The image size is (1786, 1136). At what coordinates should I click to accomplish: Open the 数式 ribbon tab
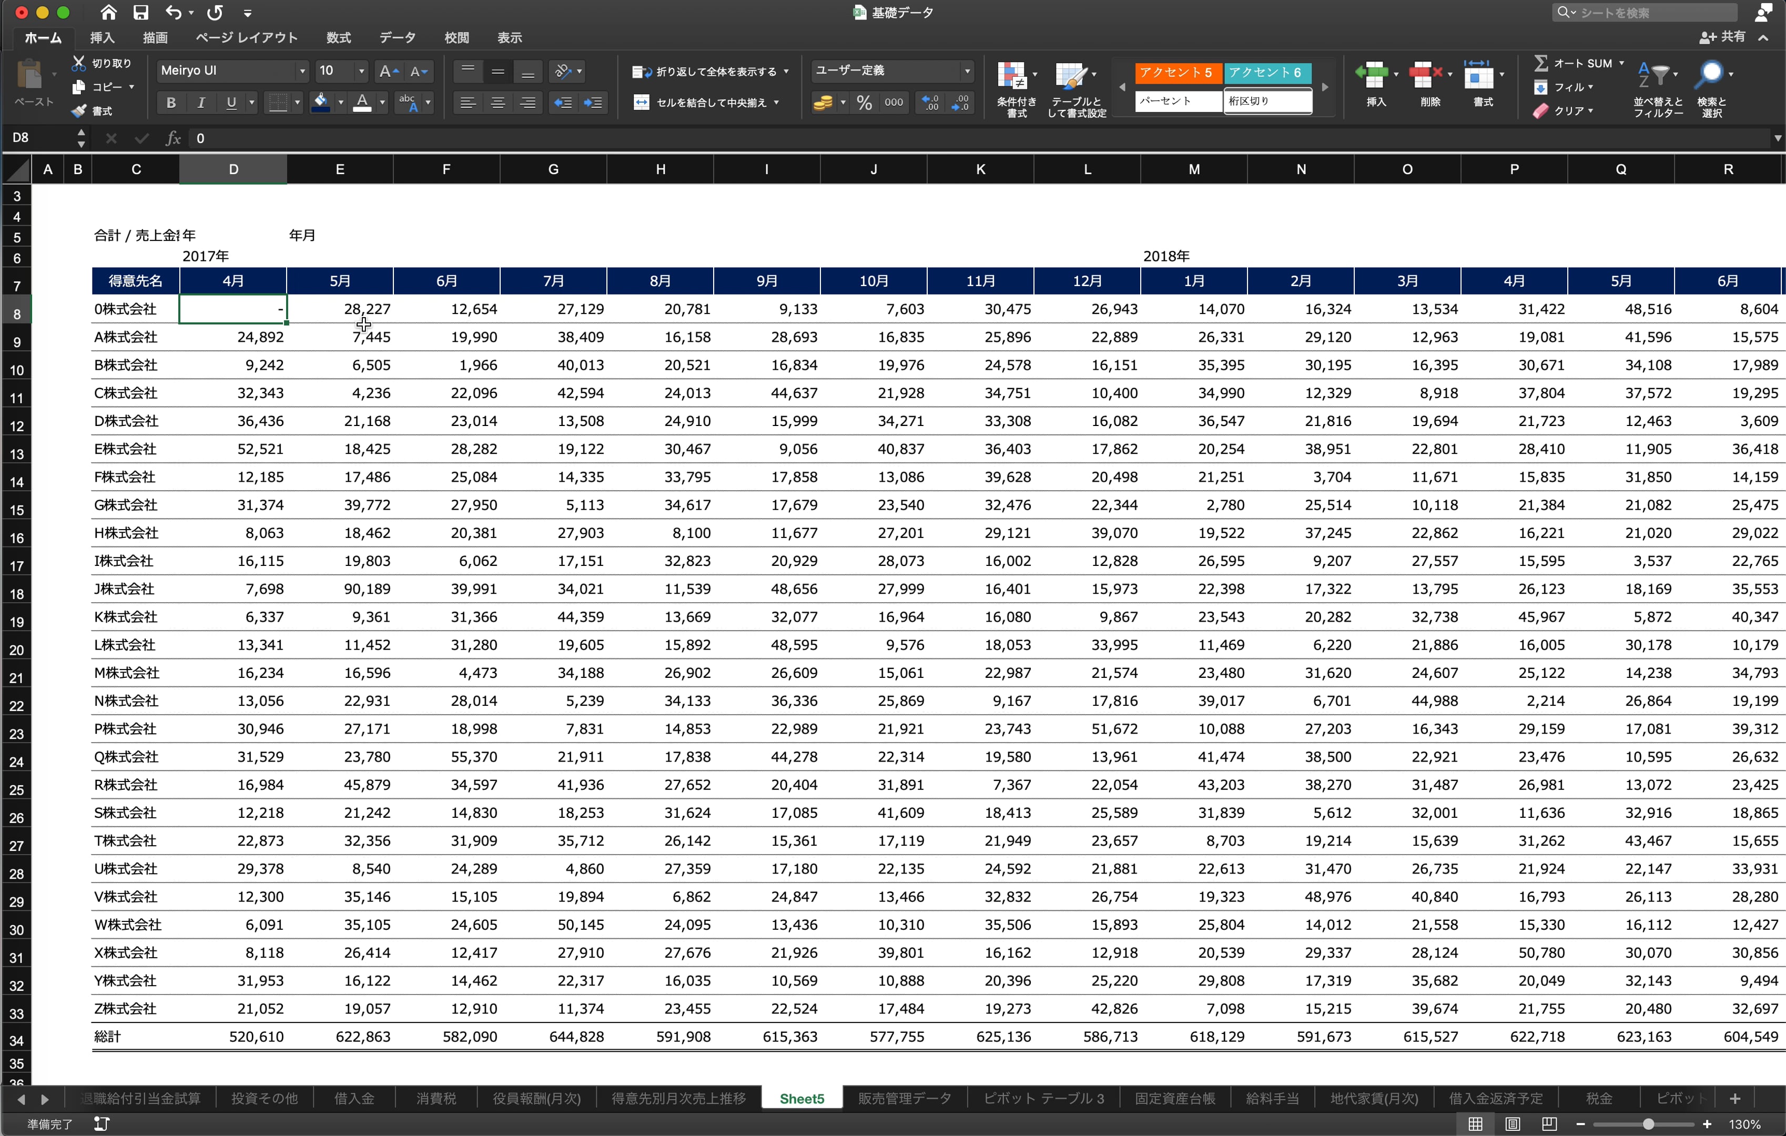[338, 38]
